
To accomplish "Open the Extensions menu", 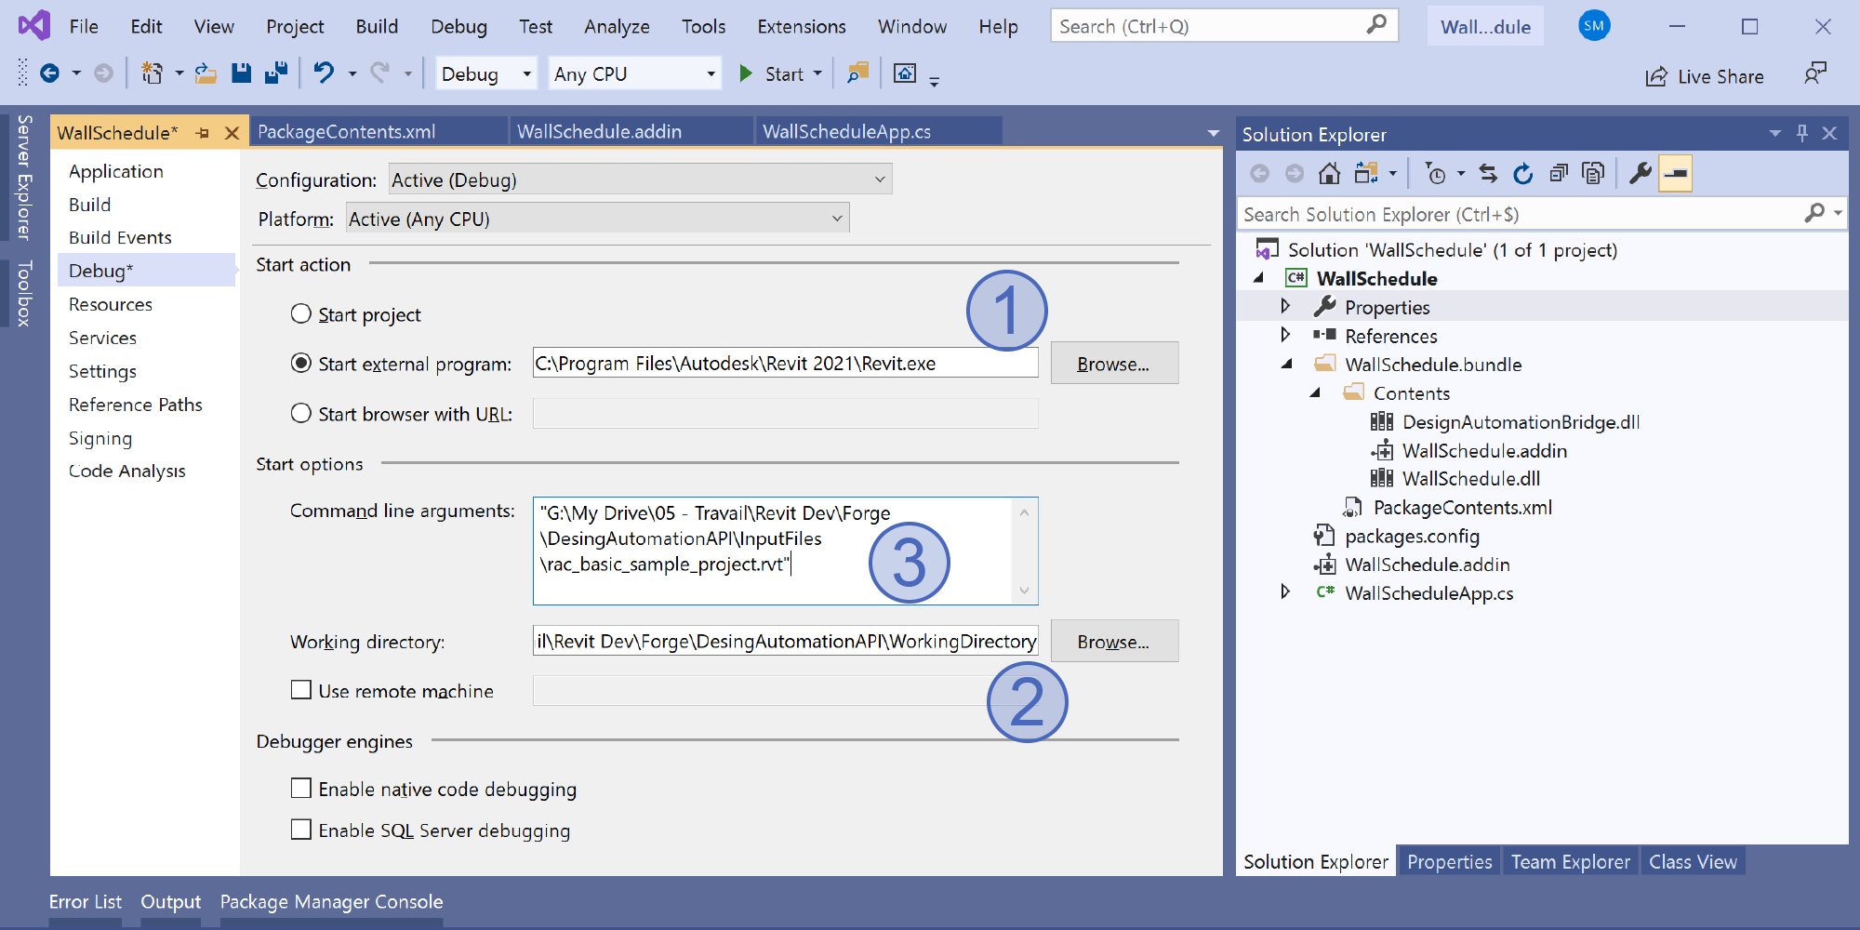I will (802, 26).
